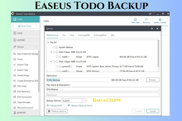Switch to the Mail tab

[72, 35]
